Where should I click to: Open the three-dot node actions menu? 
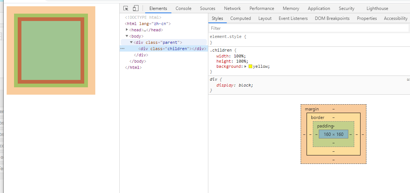click(122, 49)
